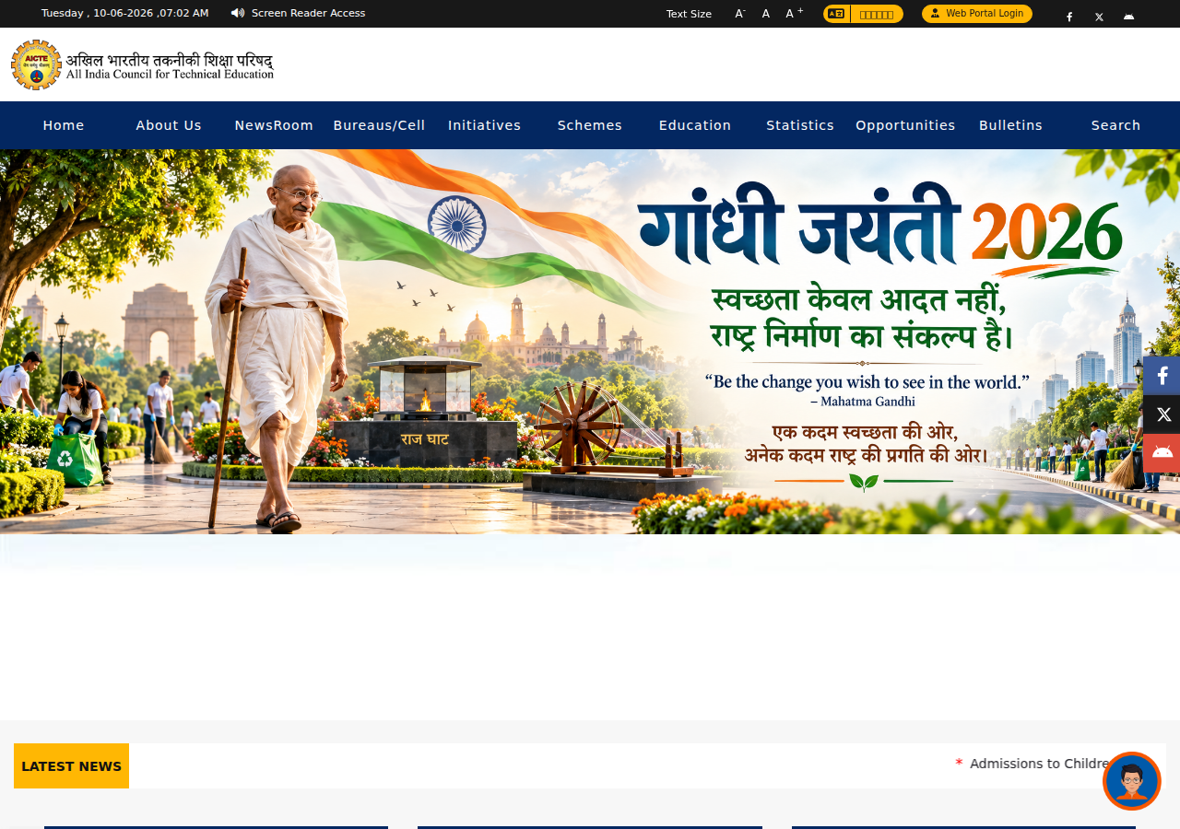1180x829 pixels.
Task: Open the Bureaus/Cell menu
Action: point(379,125)
